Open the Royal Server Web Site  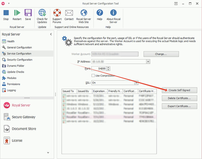tap(84, 13)
